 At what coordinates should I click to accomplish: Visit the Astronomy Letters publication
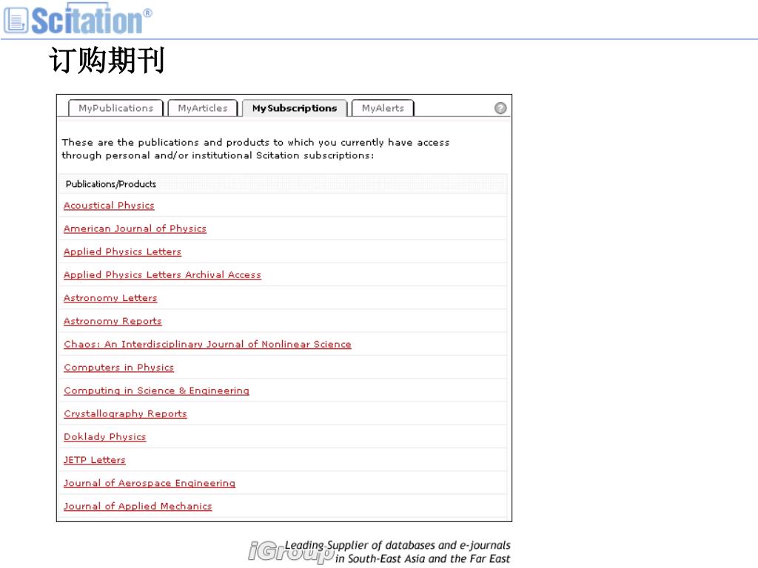pyautogui.click(x=110, y=298)
